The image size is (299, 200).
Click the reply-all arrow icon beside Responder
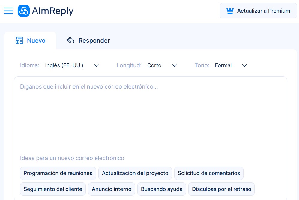click(x=70, y=41)
